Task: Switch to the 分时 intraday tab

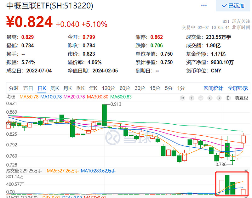Action: (x=13, y=88)
